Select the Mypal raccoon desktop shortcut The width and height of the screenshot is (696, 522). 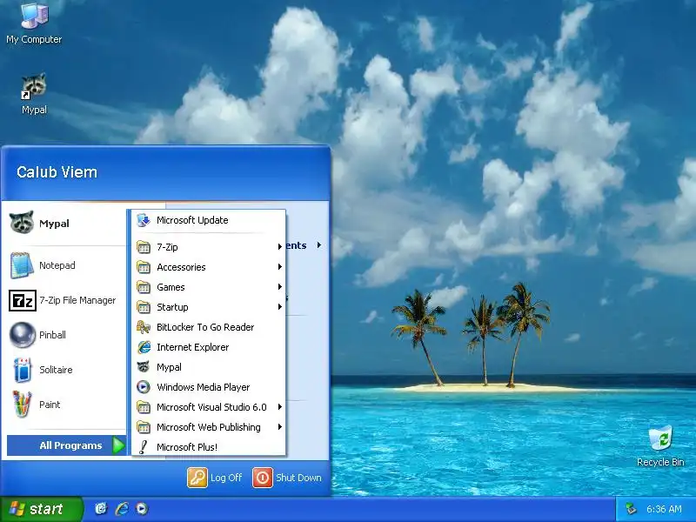click(34, 94)
